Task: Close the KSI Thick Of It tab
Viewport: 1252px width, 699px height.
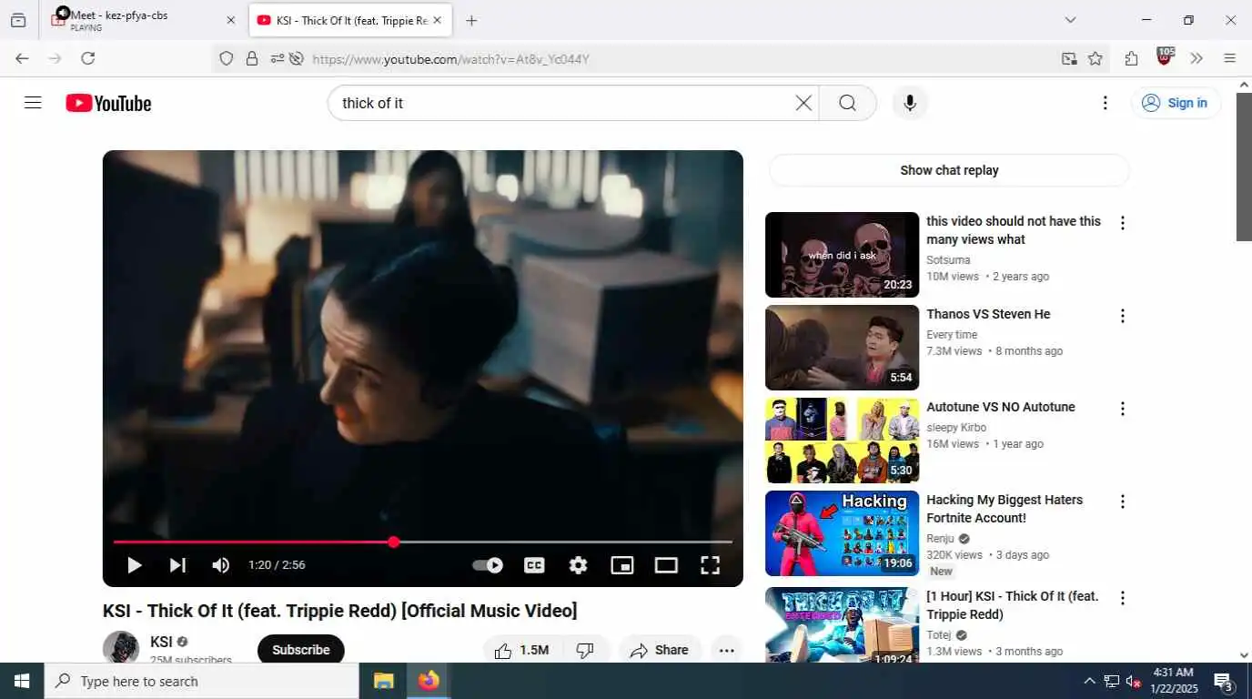Action: [438, 20]
